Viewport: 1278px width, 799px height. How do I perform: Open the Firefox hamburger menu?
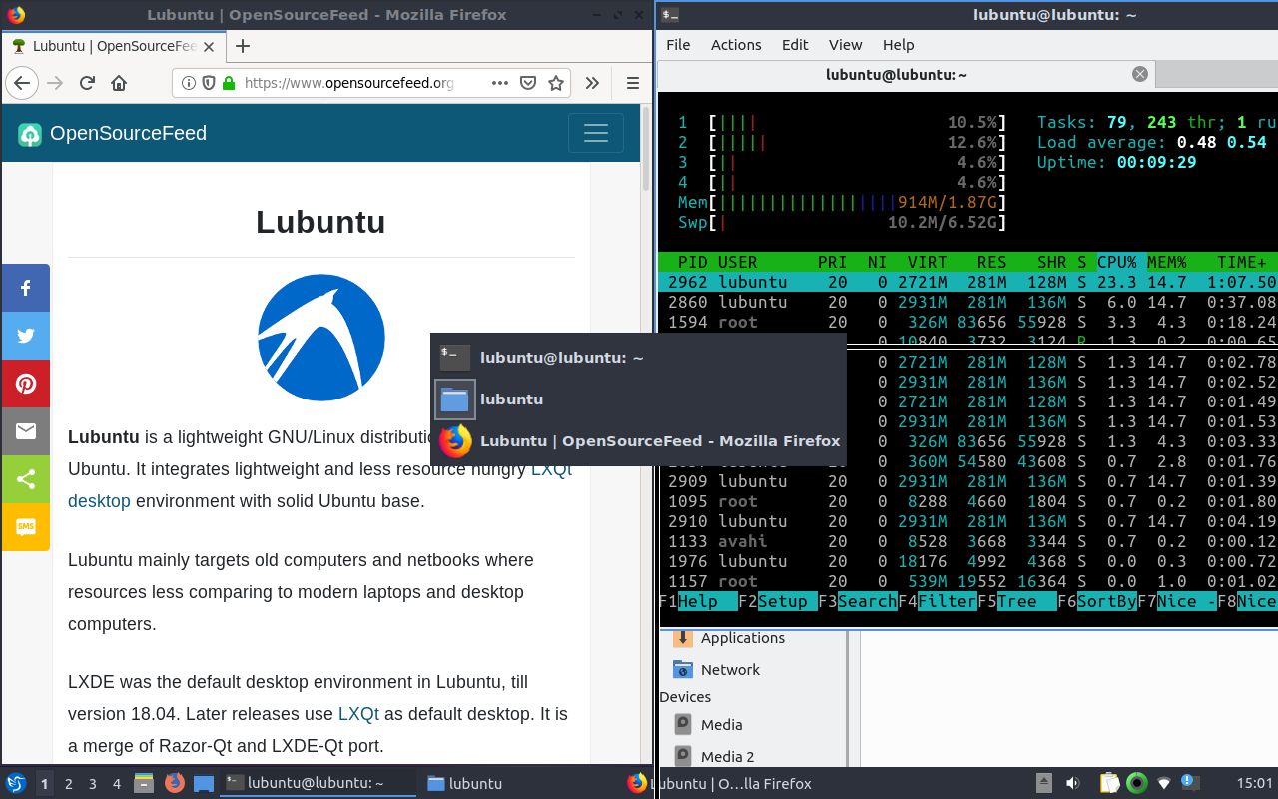point(633,83)
